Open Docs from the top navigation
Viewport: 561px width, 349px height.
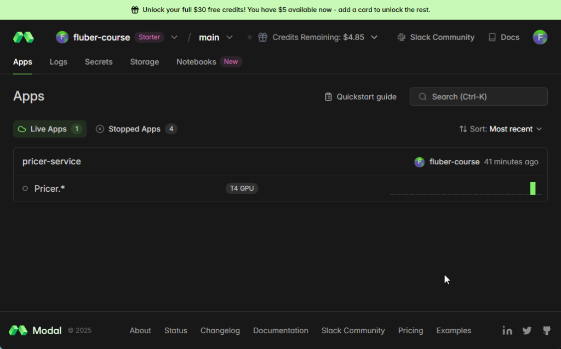click(x=503, y=37)
